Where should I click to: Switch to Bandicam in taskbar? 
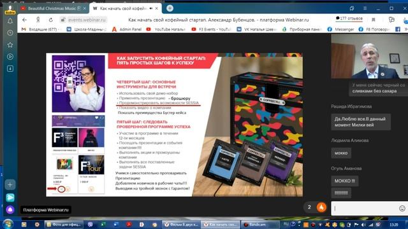click(260, 225)
